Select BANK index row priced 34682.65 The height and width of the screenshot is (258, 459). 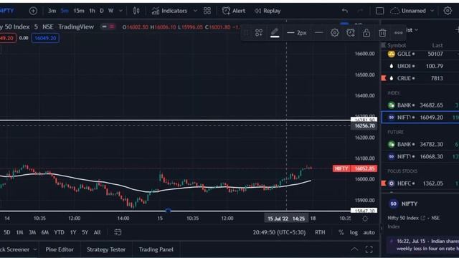(420, 105)
